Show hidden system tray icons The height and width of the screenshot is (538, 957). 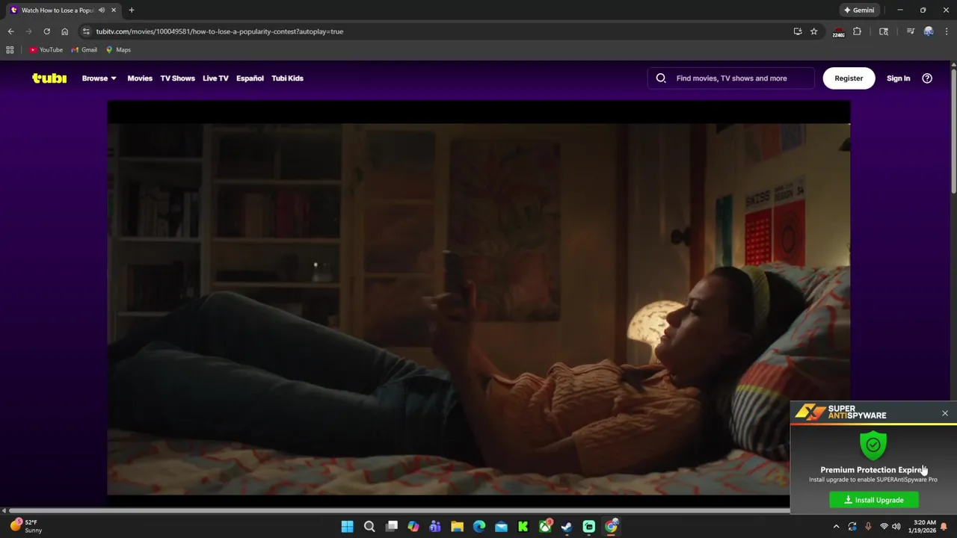click(x=836, y=526)
